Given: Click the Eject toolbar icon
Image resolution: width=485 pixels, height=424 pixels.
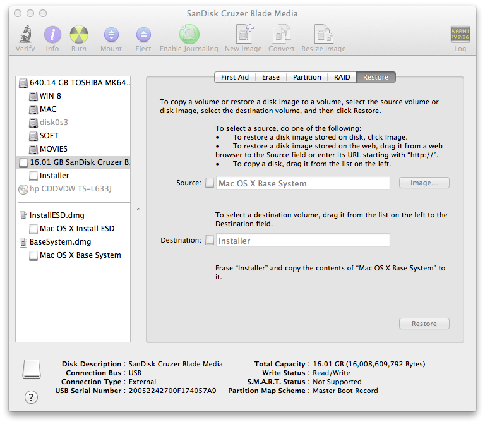Looking at the screenshot, I should point(143,35).
